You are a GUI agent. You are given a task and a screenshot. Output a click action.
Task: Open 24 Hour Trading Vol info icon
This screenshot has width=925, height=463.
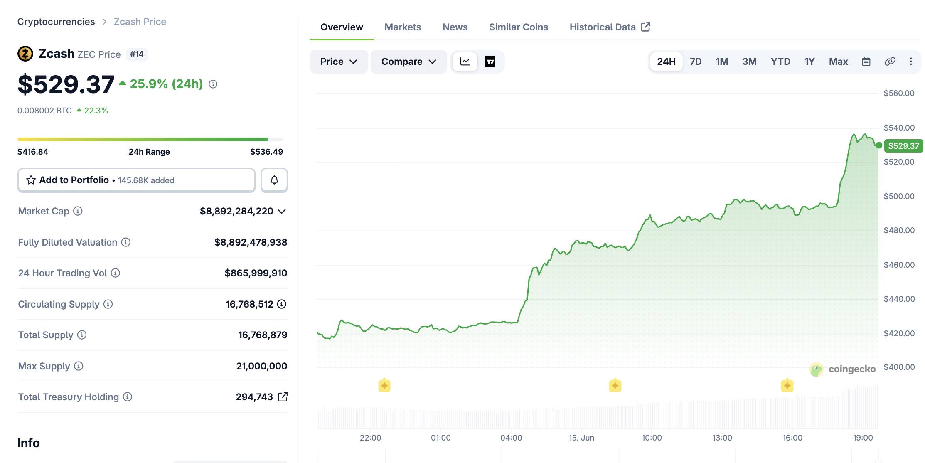tap(116, 273)
